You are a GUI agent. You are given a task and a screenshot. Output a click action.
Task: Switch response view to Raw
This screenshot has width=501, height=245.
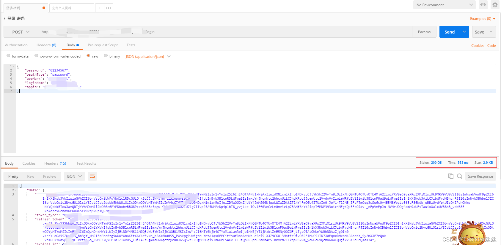tap(31, 176)
